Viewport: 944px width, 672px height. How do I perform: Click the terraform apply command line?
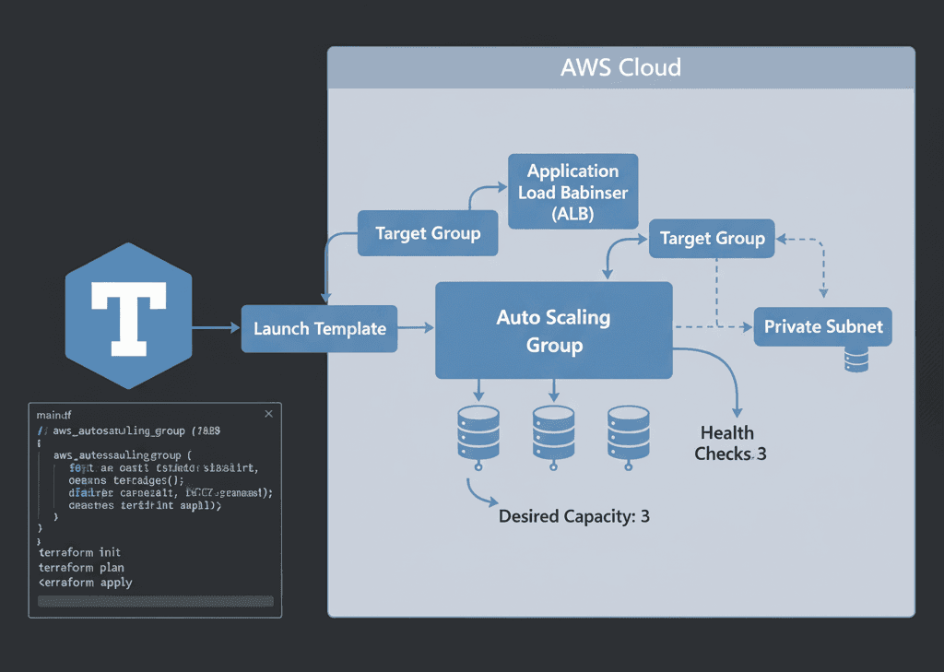tap(85, 583)
